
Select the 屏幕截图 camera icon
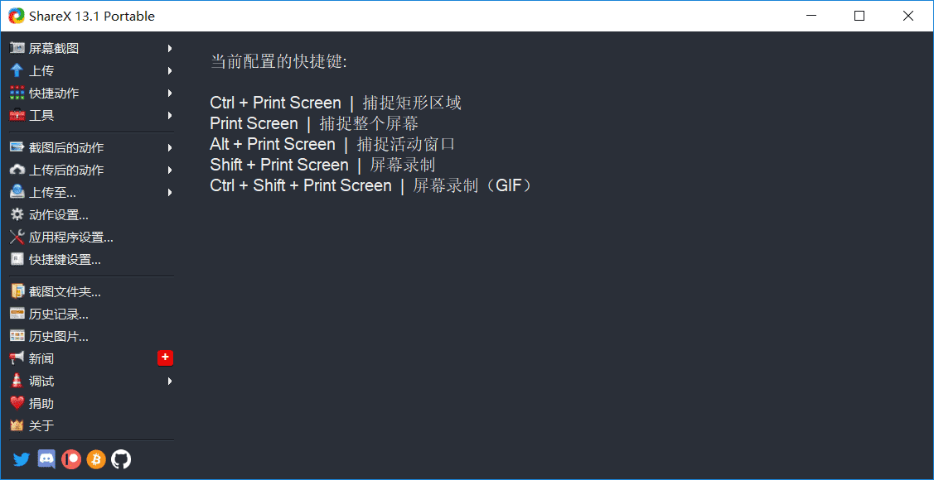click(x=18, y=48)
